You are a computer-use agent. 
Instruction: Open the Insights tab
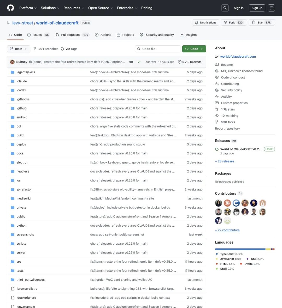188,35
